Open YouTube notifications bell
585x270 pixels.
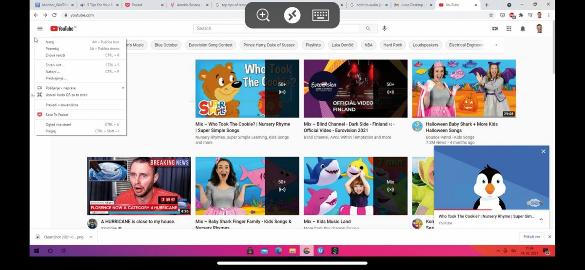(523, 29)
